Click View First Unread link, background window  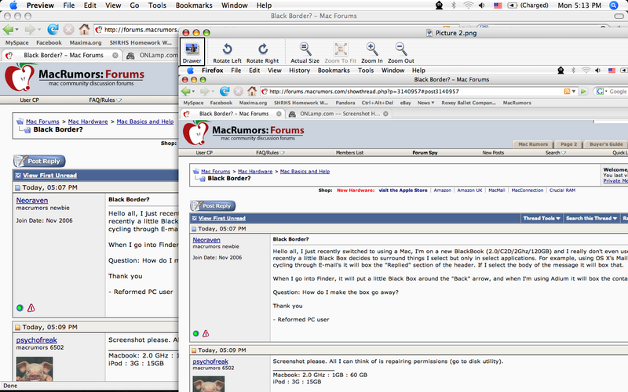pos(49,175)
